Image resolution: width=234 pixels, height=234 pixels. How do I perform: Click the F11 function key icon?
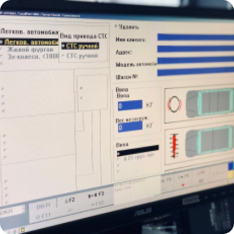click(x=43, y=216)
